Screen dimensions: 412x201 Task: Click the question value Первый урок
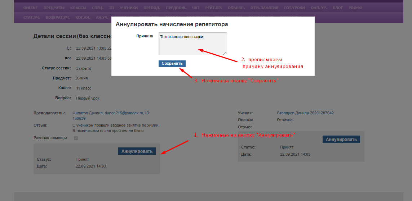88,98
